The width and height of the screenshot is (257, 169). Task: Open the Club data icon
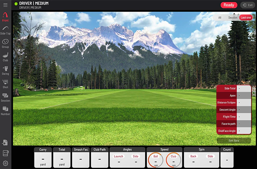point(5,56)
